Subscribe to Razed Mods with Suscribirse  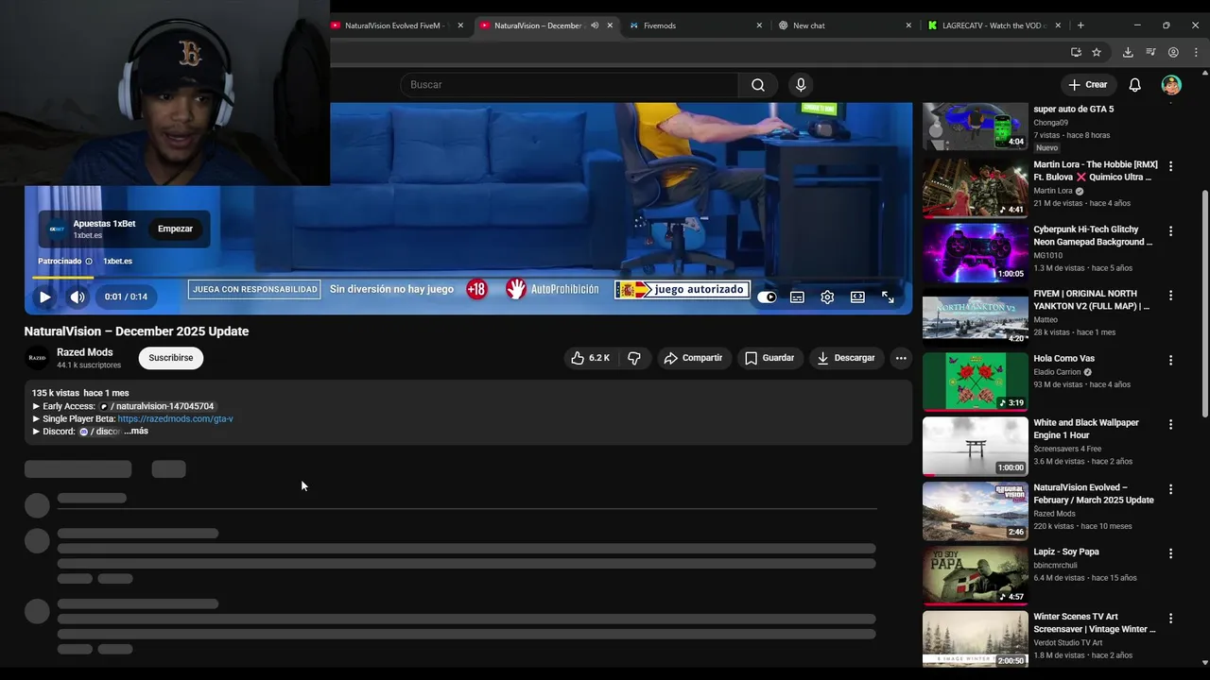tap(171, 358)
